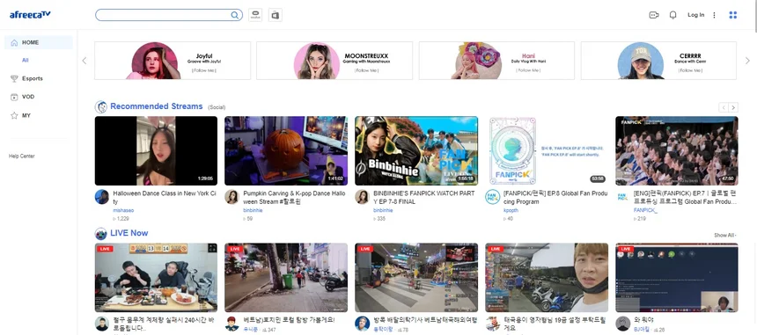This screenshot has width=757, height=335.
Task: Play the FANPICK EP.7 crowd thumbnail
Action: 676,151
